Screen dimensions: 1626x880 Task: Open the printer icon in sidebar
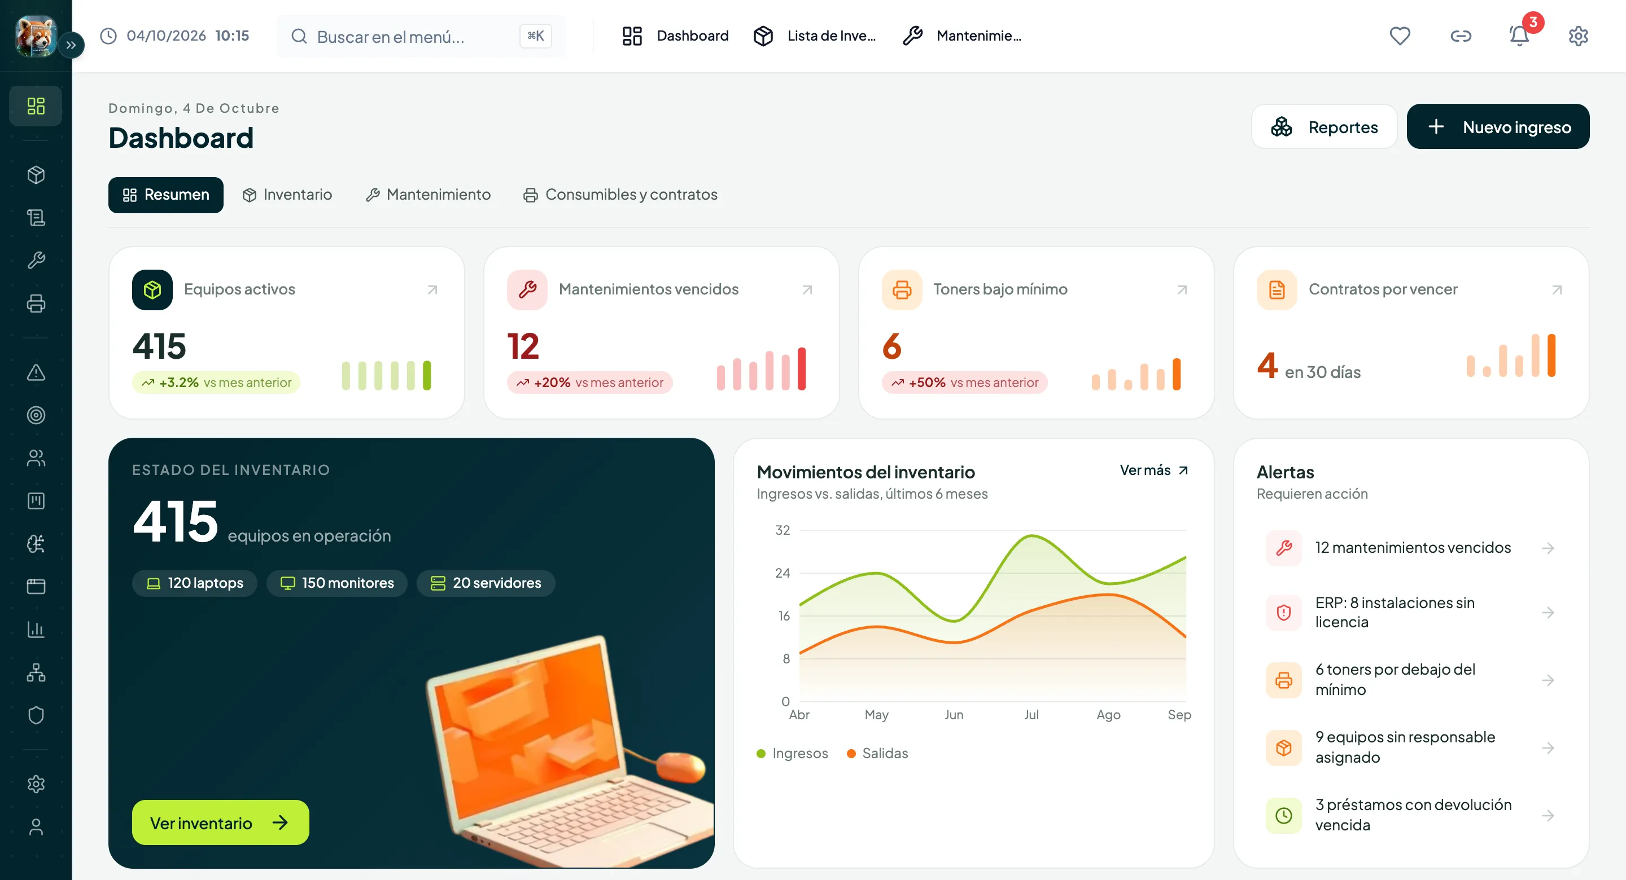[x=36, y=303]
